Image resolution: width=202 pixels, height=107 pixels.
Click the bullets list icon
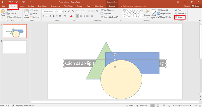click(78, 11)
